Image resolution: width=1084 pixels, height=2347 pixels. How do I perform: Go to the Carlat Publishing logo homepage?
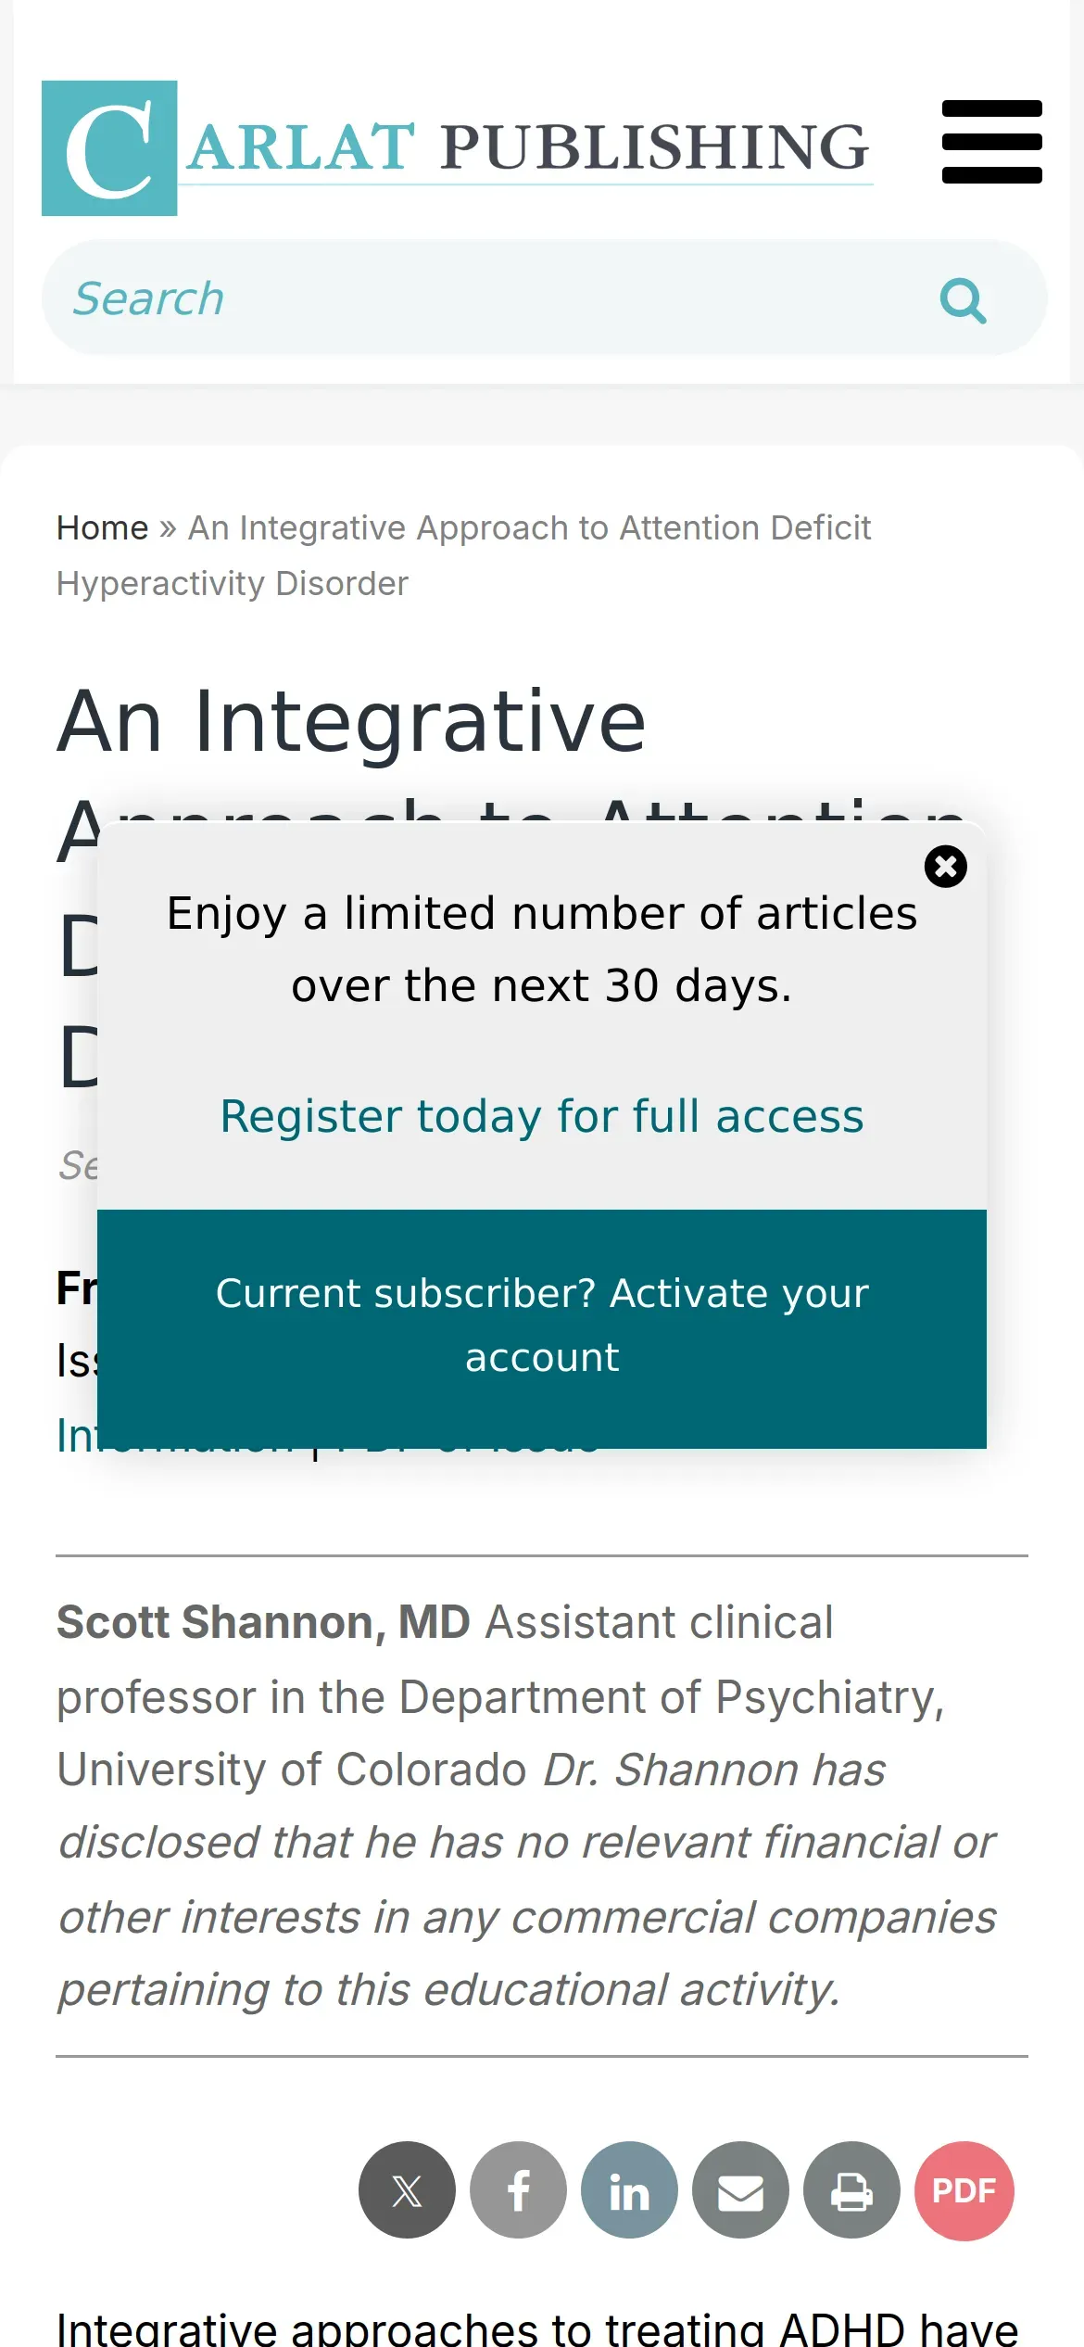pos(457,148)
